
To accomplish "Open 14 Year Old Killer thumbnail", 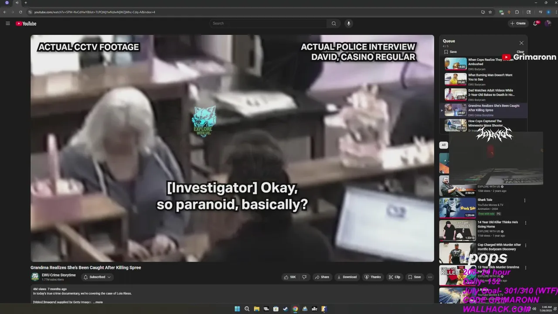I will [457, 230].
